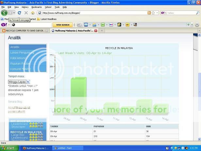Open the Tools menu
The image size is (201, 151).
pyautogui.click(x=57, y=7)
